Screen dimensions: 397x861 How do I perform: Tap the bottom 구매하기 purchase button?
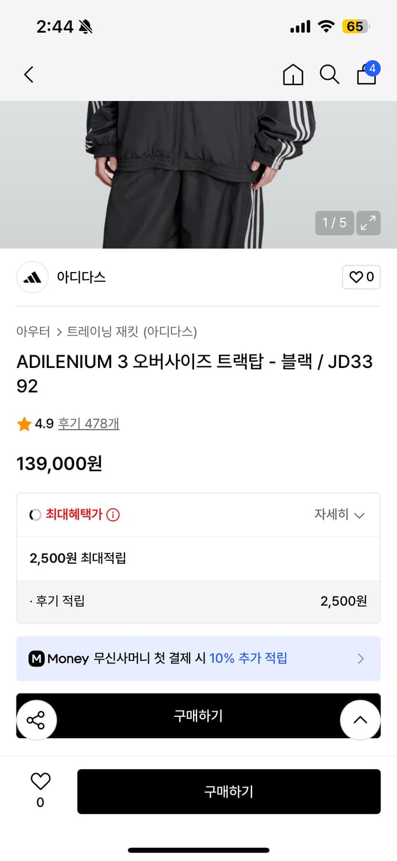pos(229,792)
